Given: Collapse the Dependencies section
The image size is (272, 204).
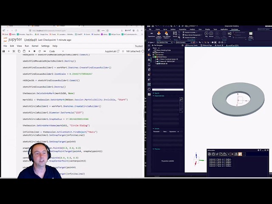Looking at the screenshot, I should click(x=153, y=96).
